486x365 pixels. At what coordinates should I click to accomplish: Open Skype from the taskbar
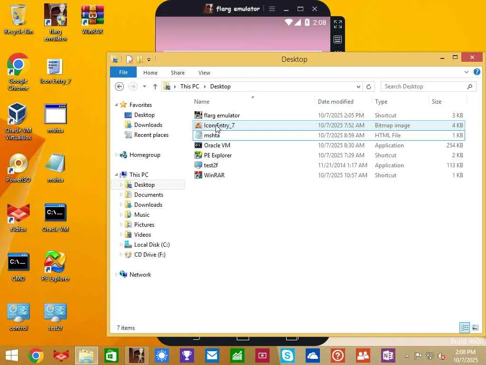coord(287,355)
